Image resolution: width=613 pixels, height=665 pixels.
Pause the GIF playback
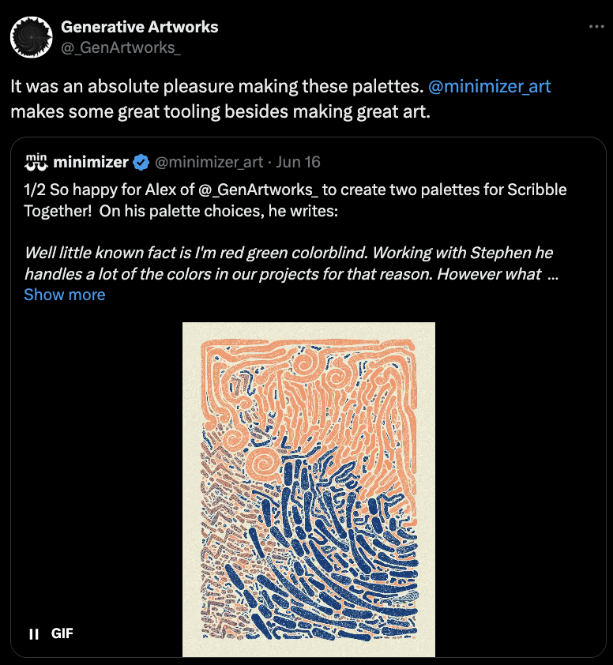(34, 633)
